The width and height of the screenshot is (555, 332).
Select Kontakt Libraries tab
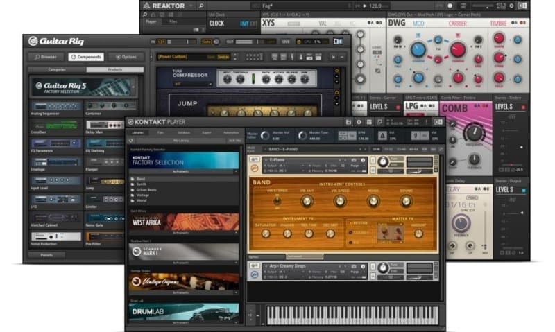tap(137, 132)
